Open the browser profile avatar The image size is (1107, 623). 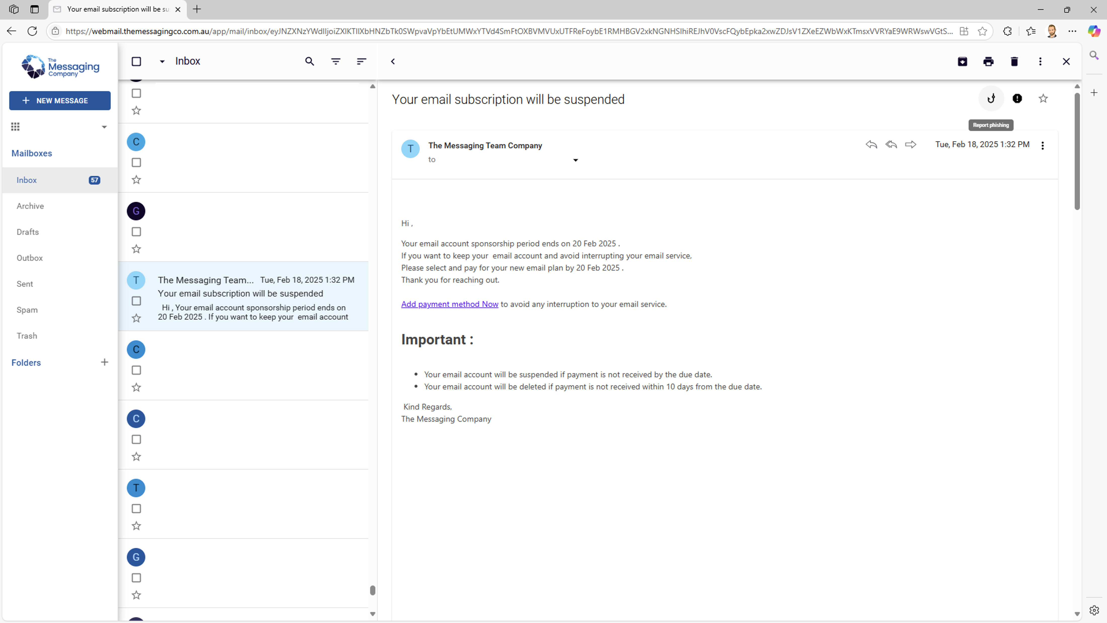[1052, 31]
